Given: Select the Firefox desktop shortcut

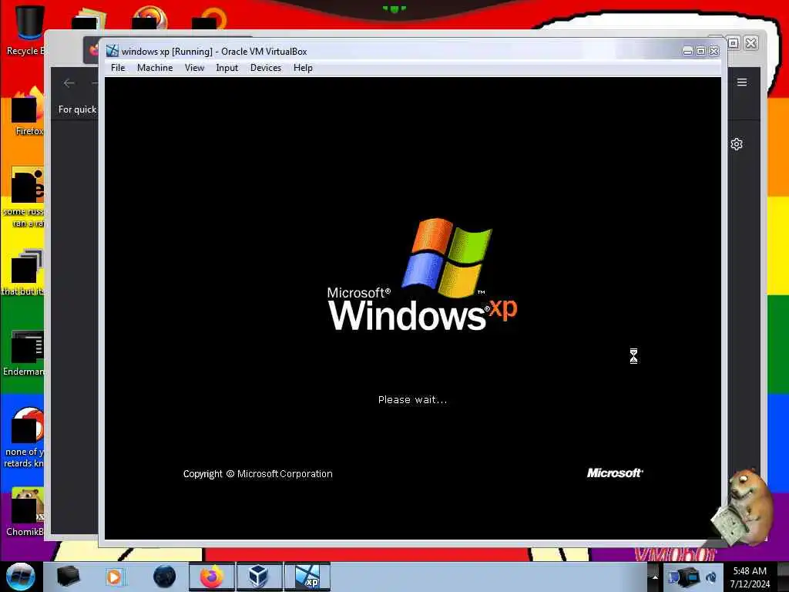Looking at the screenshot, I should 28,111.
